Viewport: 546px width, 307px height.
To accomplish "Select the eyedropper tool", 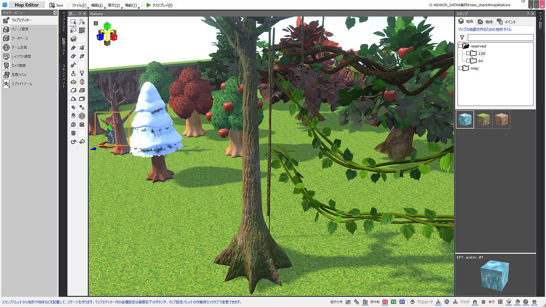I will pyautogui.click(x=82, y=56).
